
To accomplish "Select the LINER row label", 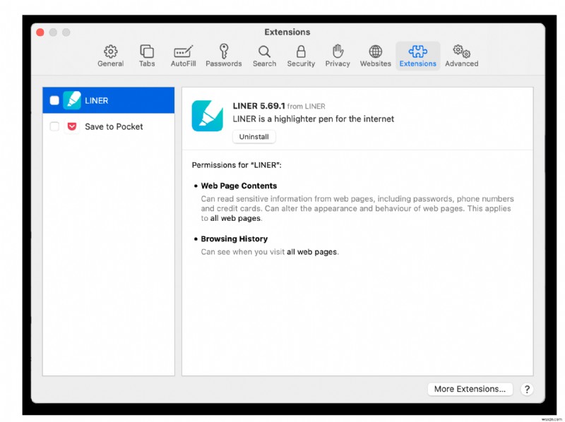I will 96,101.
